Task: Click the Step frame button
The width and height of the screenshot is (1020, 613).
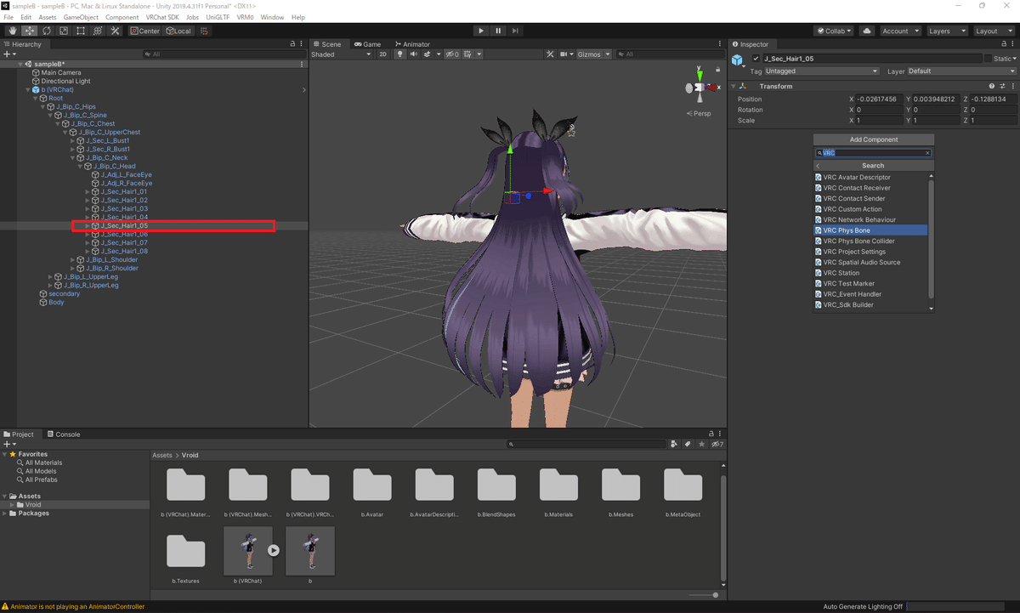Action: coord(515,31)
